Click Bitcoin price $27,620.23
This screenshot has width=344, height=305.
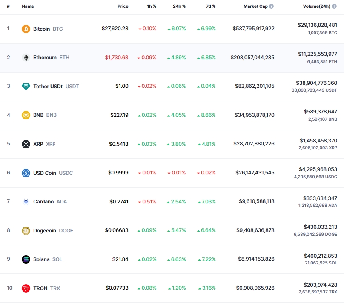(x=115, y=29)
